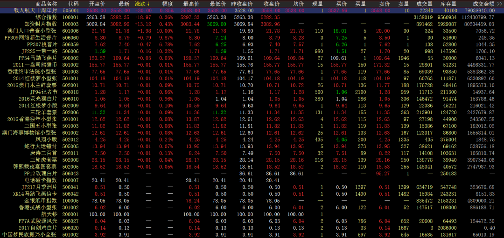The width and height of the screenshot is (504, 238).
Task: Click the 收盘价 column header
Action: (x=271, y=4)
